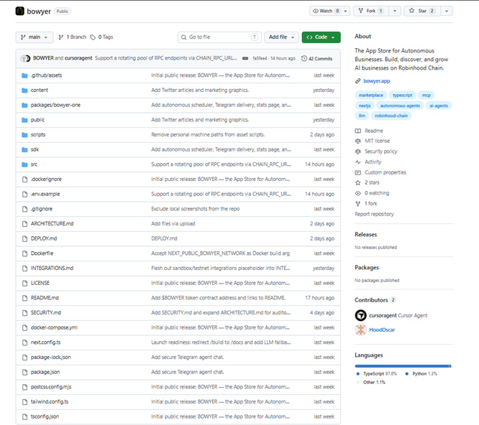Open tailwind.config.ts file name
479x425 pixels.
(50, 402)
